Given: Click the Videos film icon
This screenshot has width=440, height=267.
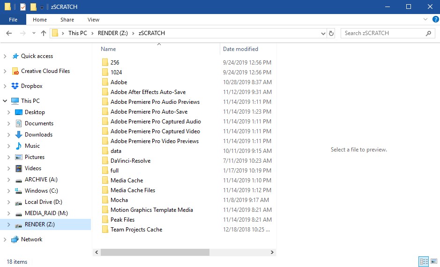Looking at the screenshot, I should 19,168.
